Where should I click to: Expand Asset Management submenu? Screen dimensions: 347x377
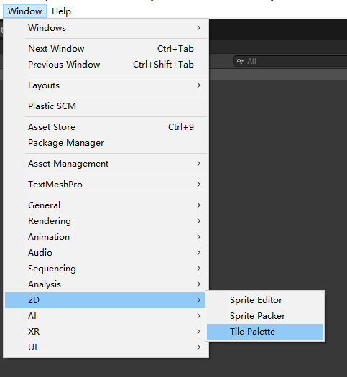click(x=105, y=164)
